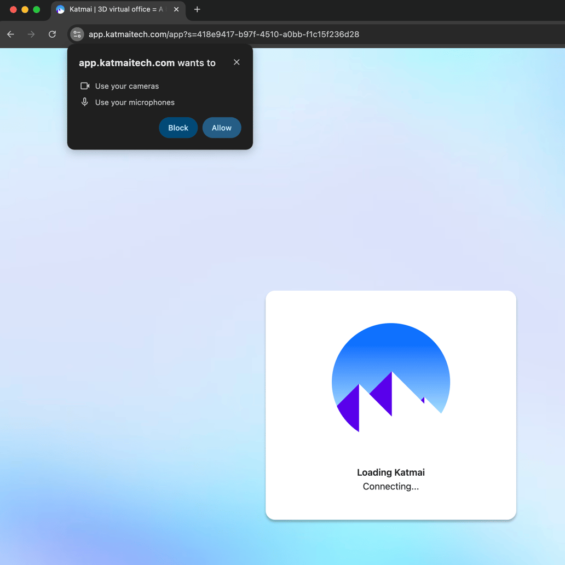The image size is (565, 565).
Task: Reload the Katmai page
Action: point(52,34)
